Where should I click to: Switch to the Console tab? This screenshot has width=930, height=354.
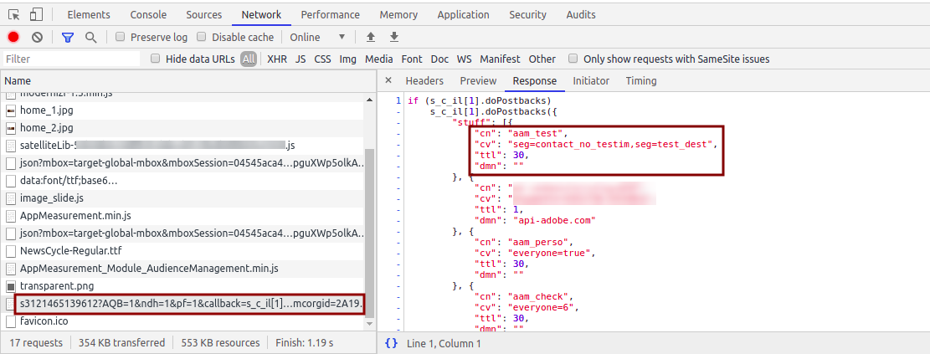[146, 14]
